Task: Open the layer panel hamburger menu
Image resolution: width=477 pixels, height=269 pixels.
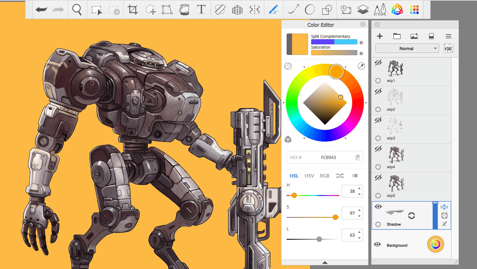Action: tap(448, 36)
